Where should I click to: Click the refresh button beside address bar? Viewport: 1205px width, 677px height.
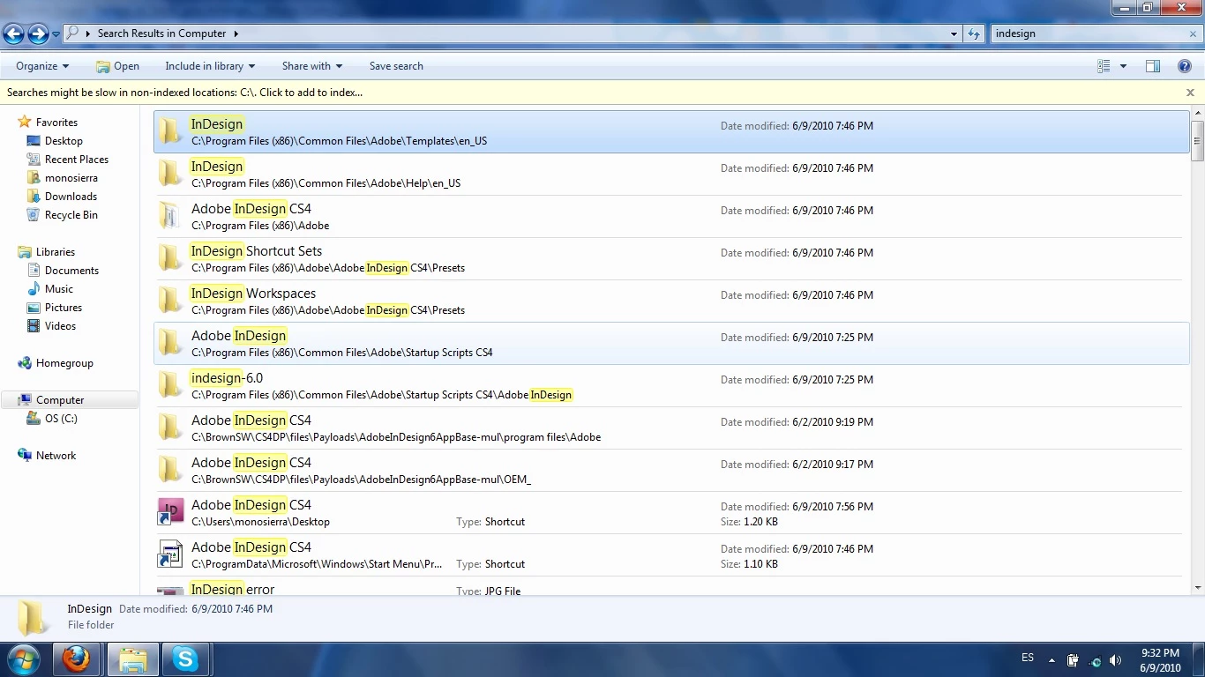[974, 33]
